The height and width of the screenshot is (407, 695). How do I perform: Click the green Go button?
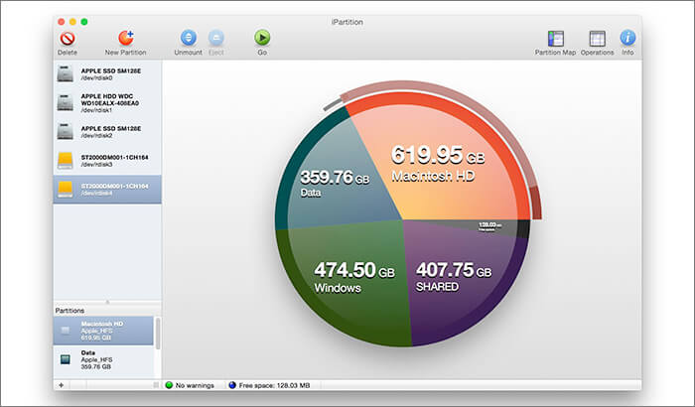tap(262, 38)
